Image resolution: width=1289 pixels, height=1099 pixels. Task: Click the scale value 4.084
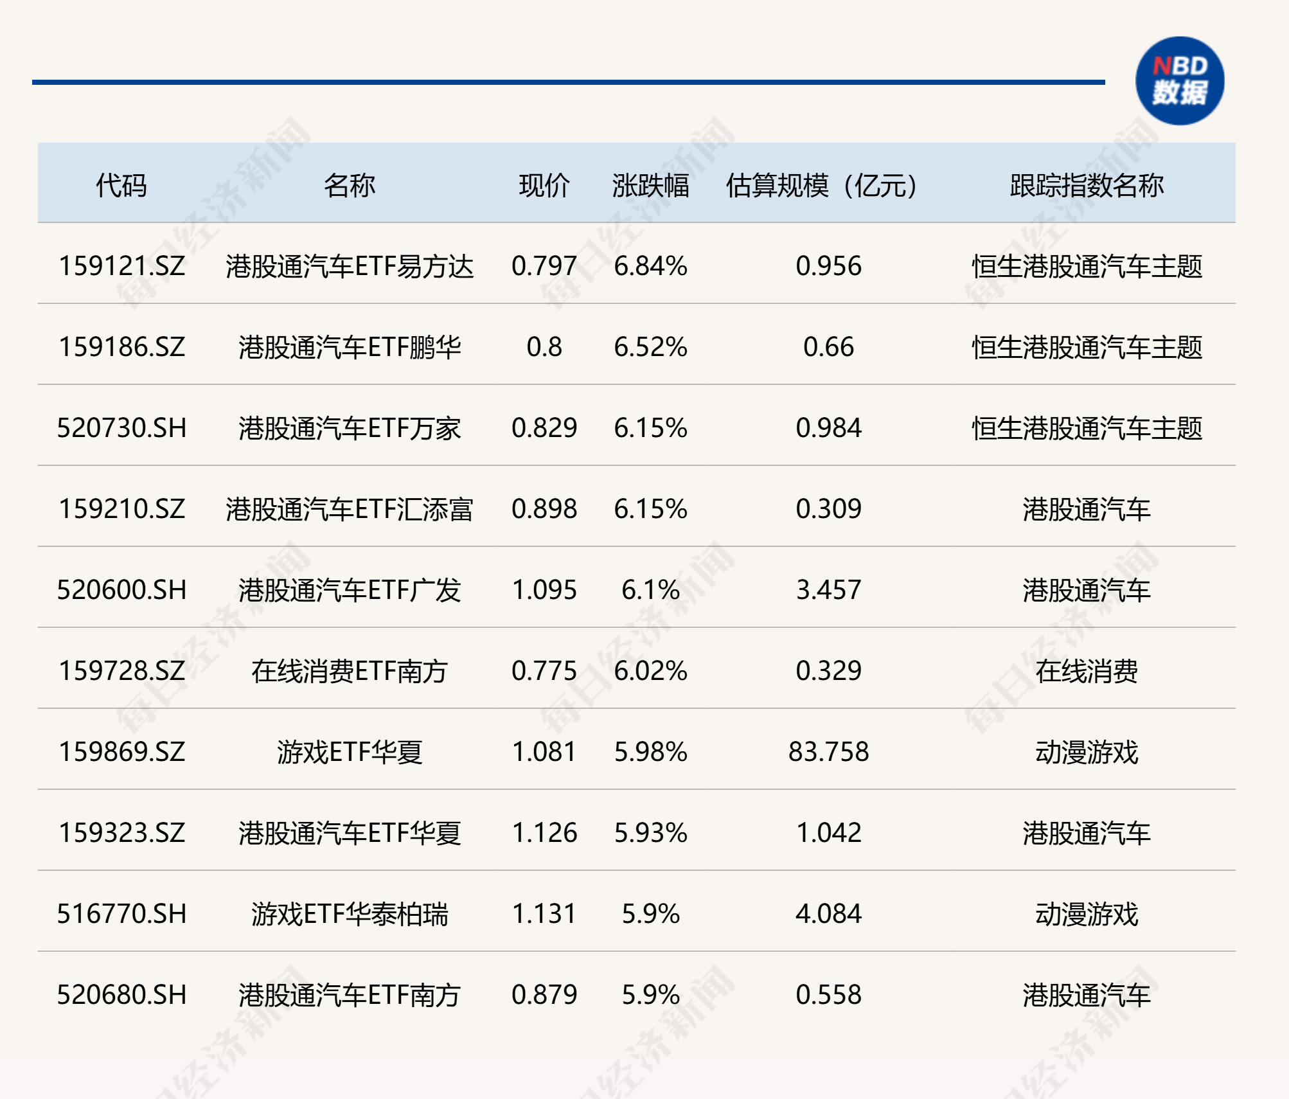828,914
